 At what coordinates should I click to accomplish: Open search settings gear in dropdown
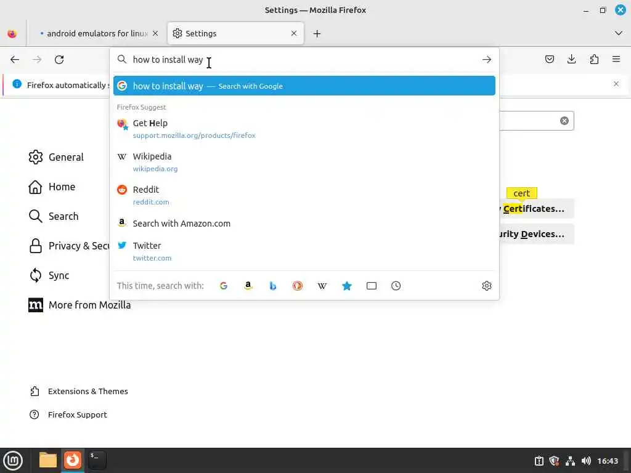(487, 286)
